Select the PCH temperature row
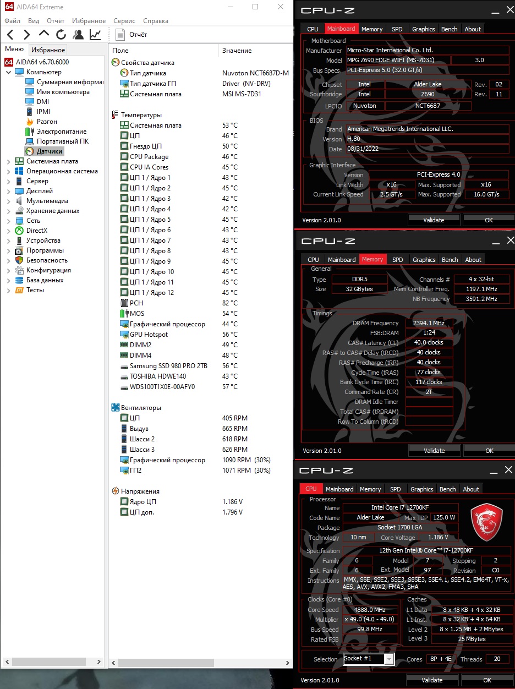Image resolution: width=515 pixels, height=689 pixels. click(x=201, y=303)
